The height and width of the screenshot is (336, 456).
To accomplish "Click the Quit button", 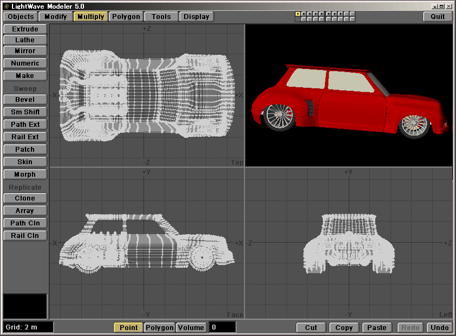I will click(x=438, y=17).
